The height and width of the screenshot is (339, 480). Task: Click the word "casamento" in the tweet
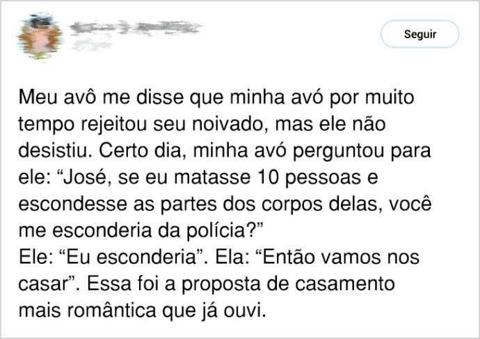345,284
